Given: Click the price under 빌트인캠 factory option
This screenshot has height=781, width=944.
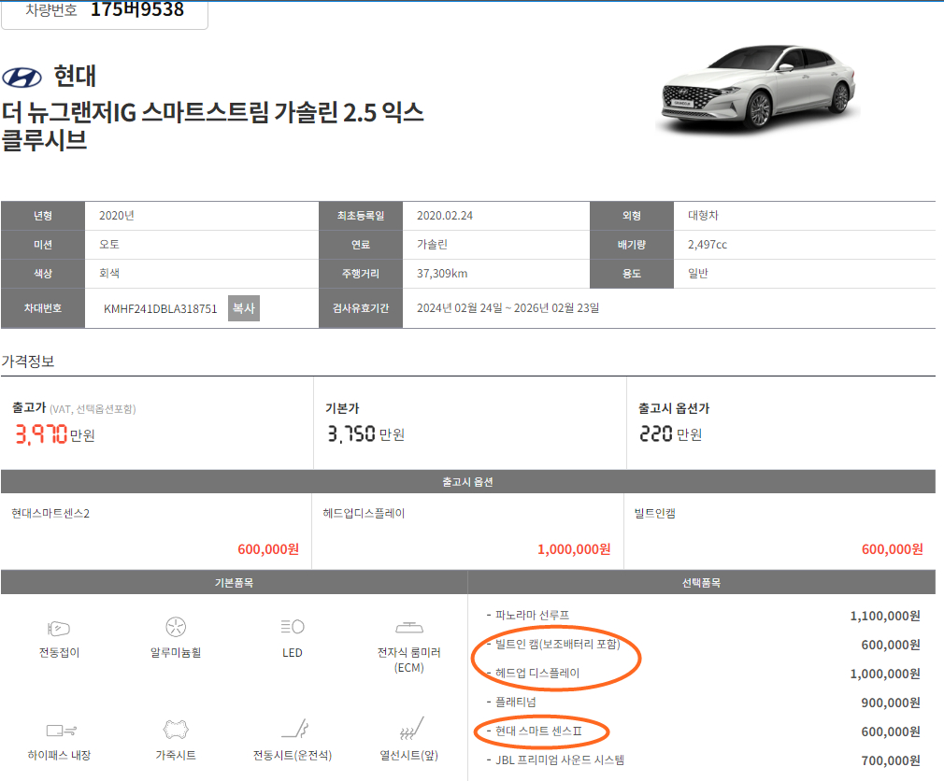Looking at the screenshot, I should pos(893,548).
